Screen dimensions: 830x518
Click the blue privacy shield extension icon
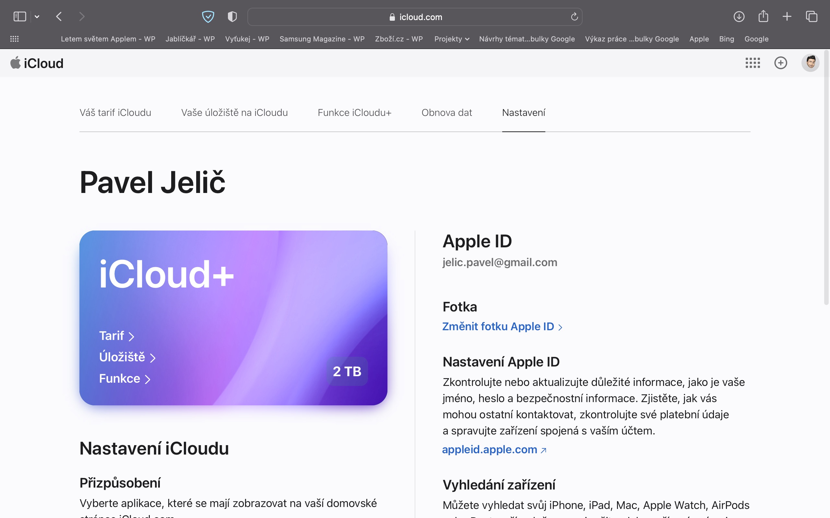pyautogui.click(x=208, y=17)
